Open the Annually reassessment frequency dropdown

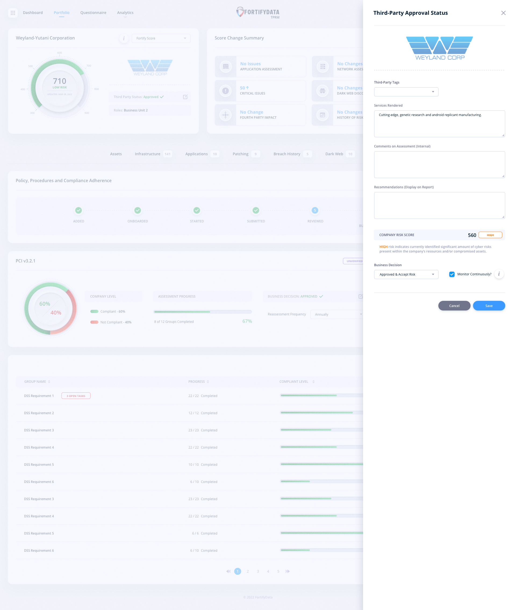pos(337,314)
